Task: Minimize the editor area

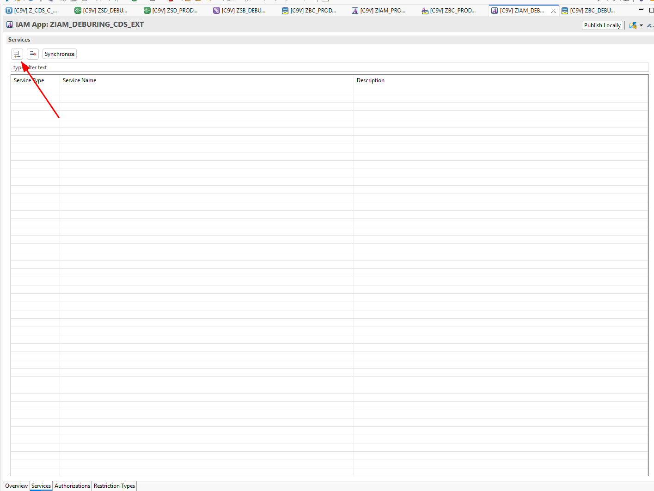Action: (641, 9)
